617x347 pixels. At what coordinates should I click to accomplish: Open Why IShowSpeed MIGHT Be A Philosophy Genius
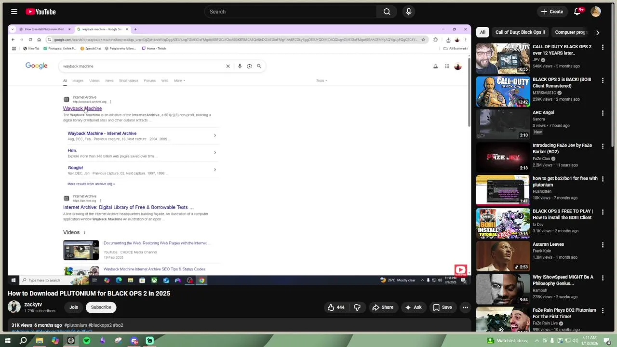coord(563,280)
